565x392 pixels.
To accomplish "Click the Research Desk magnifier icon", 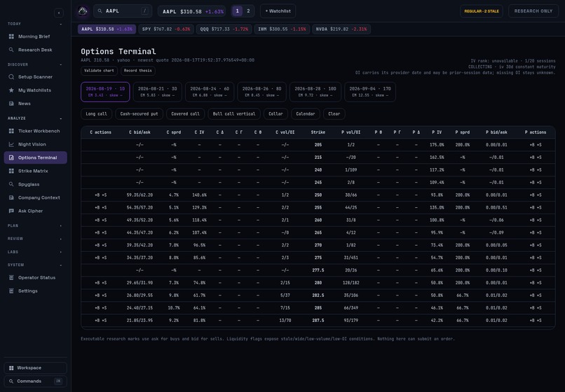I will pos(11,50).
